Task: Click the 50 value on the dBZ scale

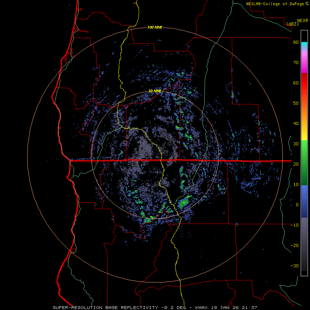Action: 296,103
